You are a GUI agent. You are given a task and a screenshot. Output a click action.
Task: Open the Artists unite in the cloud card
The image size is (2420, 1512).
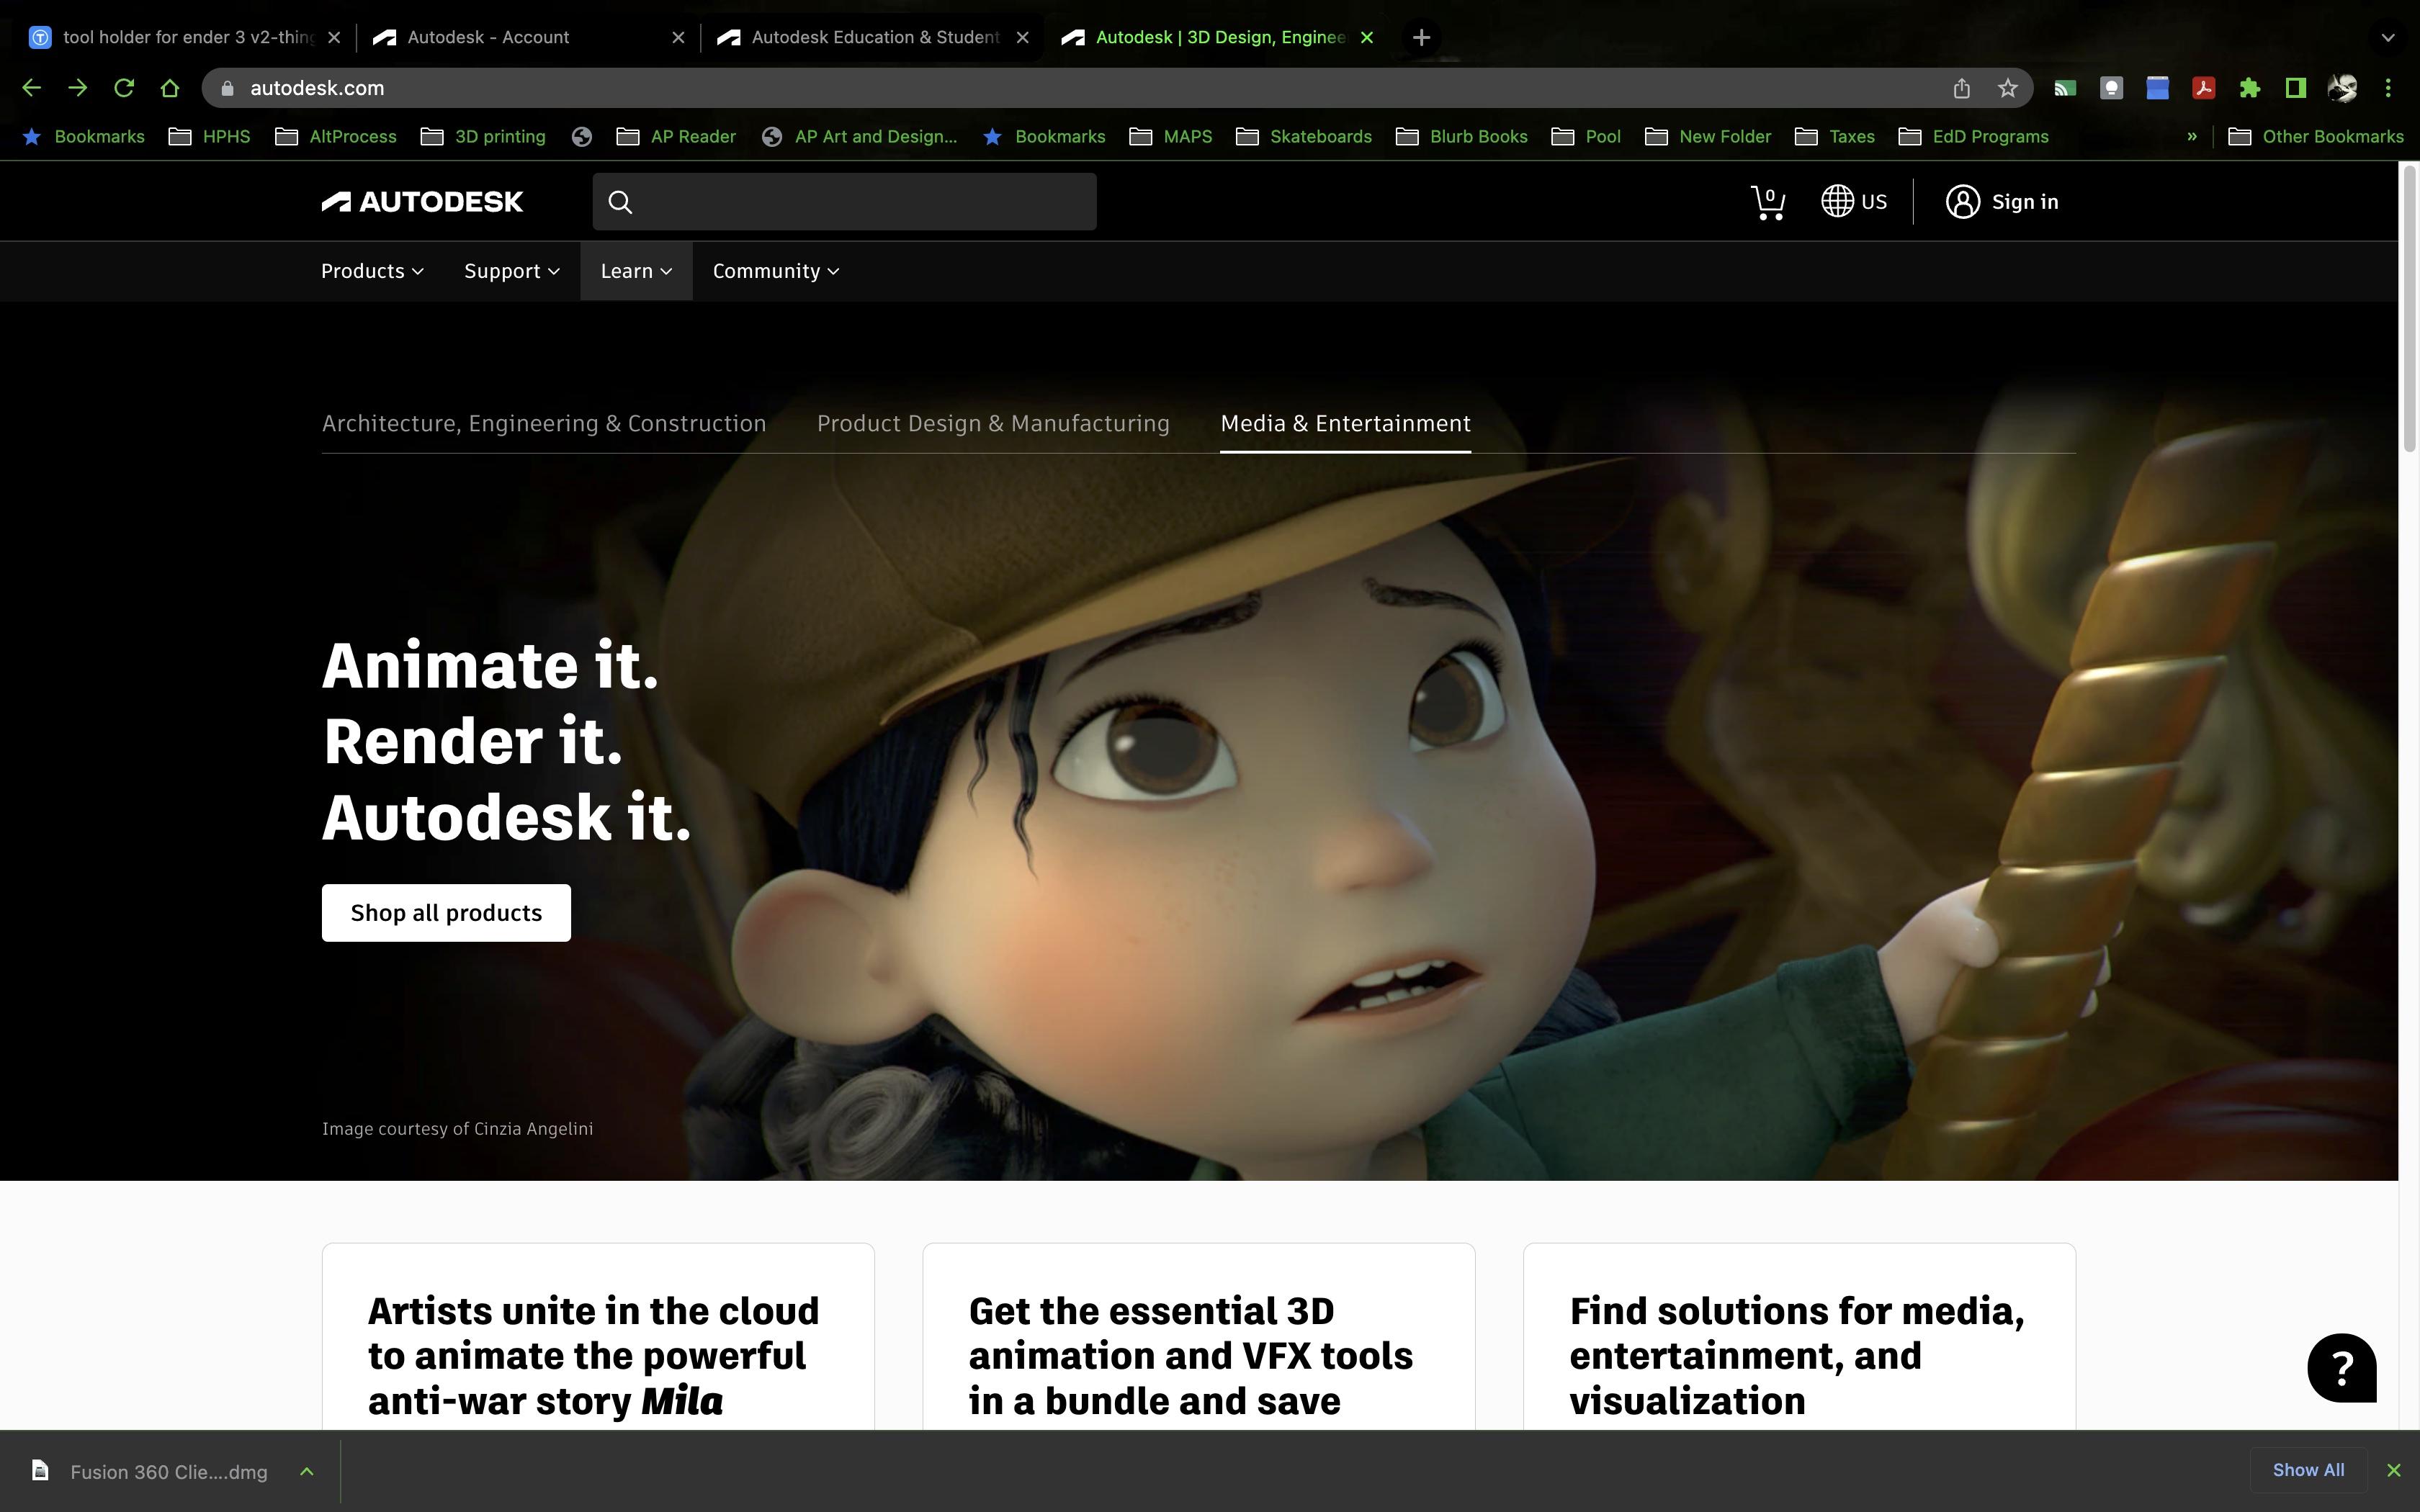tap(598, 1336)
